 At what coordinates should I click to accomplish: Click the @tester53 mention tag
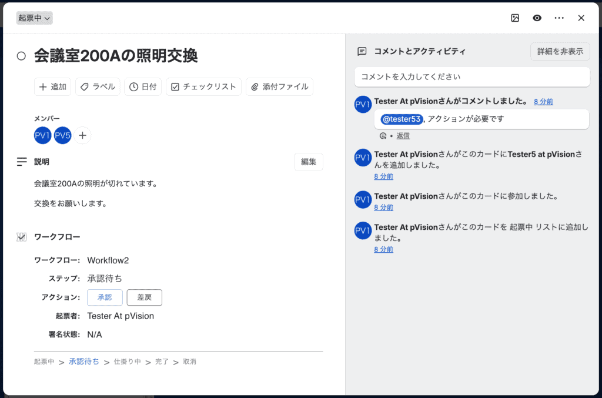402,119
